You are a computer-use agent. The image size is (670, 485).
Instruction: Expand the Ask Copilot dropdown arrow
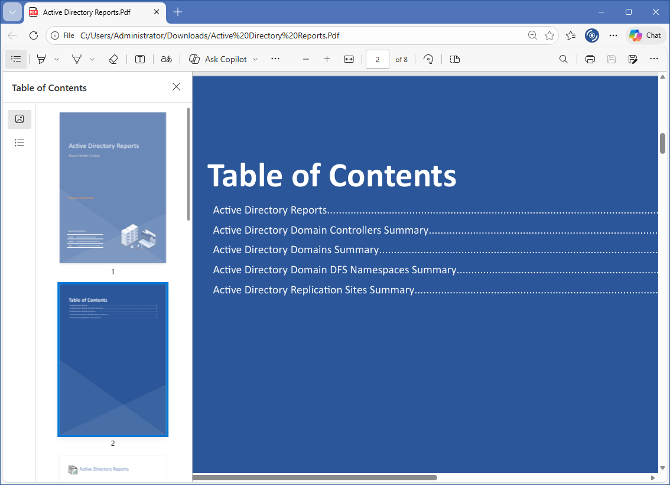(x=255, y=59)
